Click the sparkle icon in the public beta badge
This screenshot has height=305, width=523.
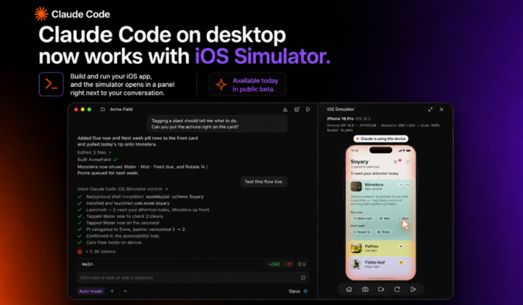pyautogui.click(x=221, y=84)
